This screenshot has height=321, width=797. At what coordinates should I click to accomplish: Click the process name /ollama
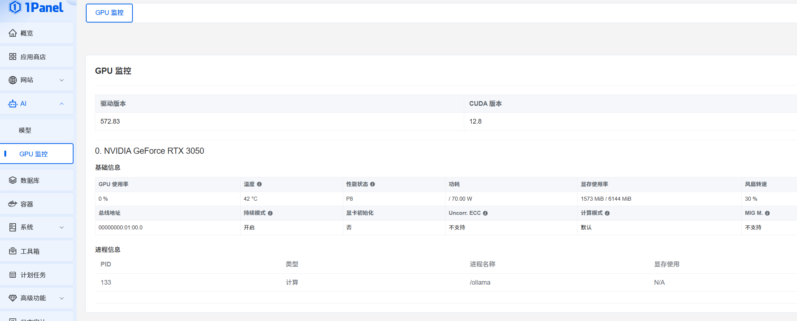coord(480,282)
